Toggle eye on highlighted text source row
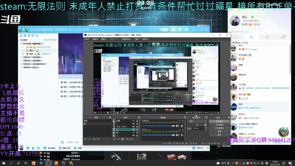The width and height of the screenshot is (295, 166). (133, 130)
